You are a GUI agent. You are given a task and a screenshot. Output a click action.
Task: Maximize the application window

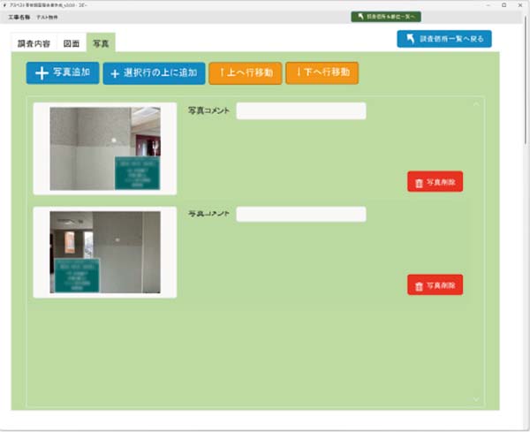(503, 4)
